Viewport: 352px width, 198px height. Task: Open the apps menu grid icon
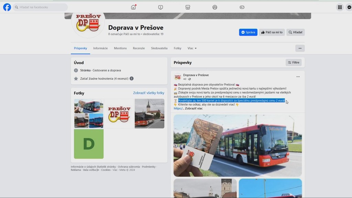(x=339, y=7)
